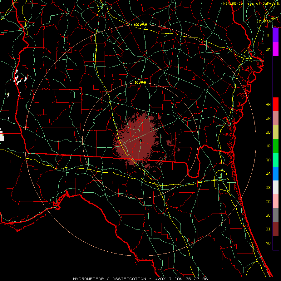The image size is (281, 281).
Task: Click the HA red legend swatch
Action: pyautogui.click(x=276, y=104)
